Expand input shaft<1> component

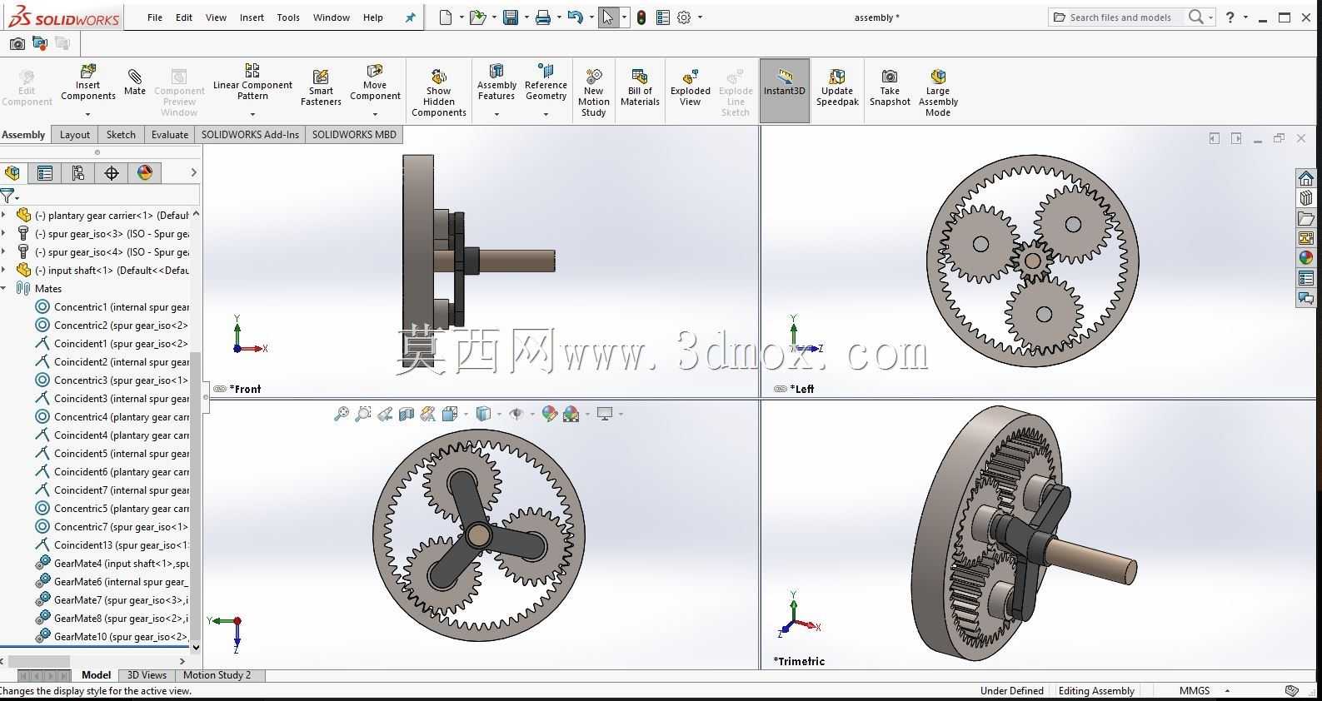[x=4, y=271]
